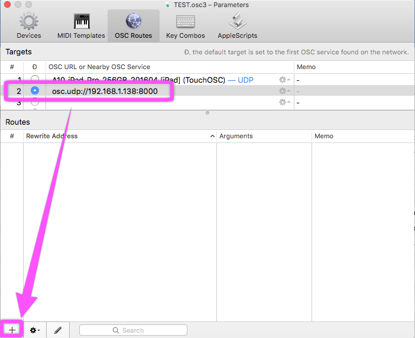Click in the routes Search field
Screen dimensions: 415x338
[x=133, y=330]
